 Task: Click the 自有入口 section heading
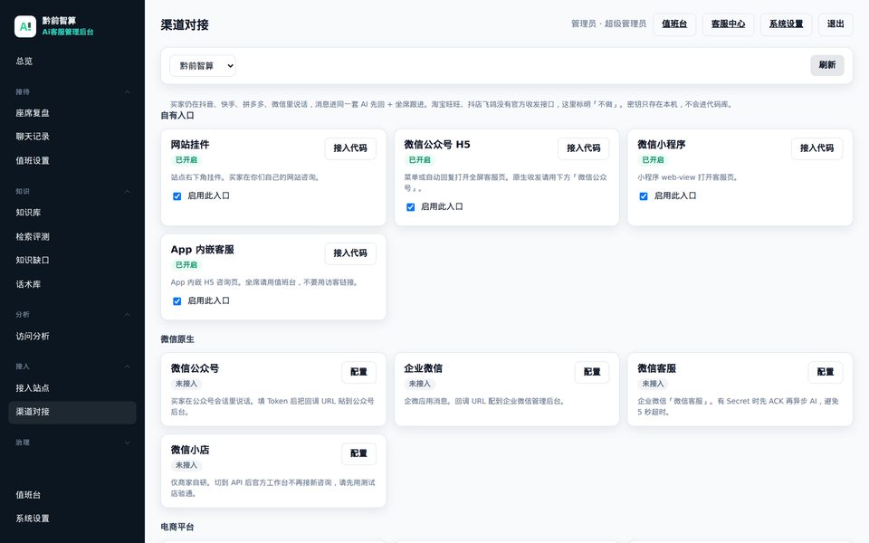pos(177,115)
